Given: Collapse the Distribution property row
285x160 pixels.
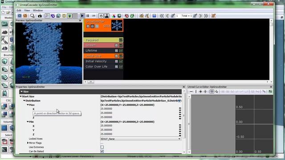Looking at the screenshot, I should click(24, 100).
